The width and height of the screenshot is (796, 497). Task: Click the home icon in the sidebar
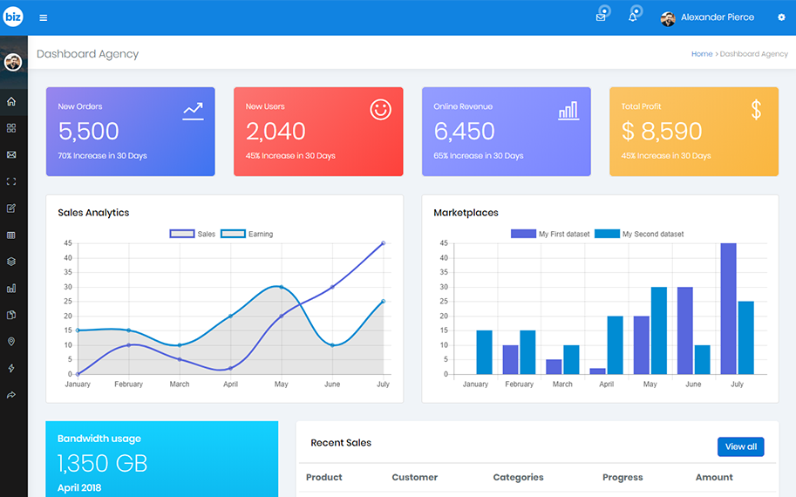tap(11, 101)
